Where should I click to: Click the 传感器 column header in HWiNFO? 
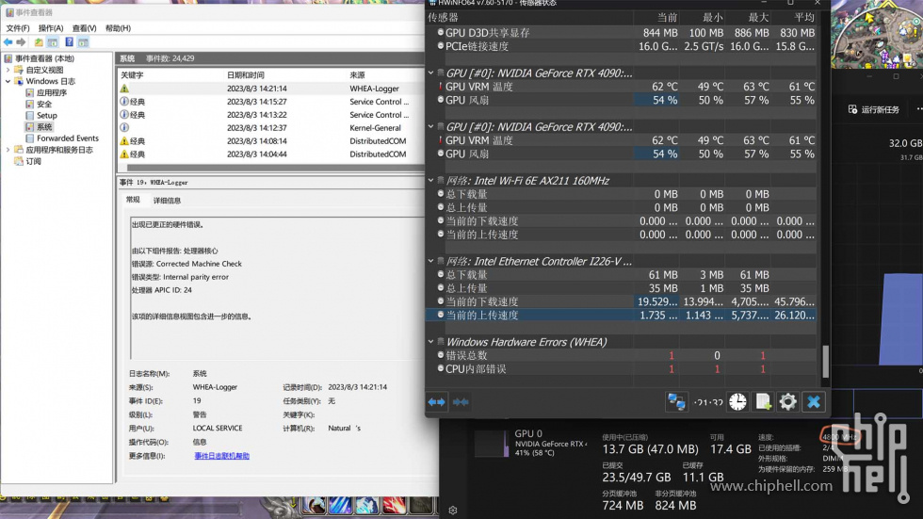click(444, 18)
